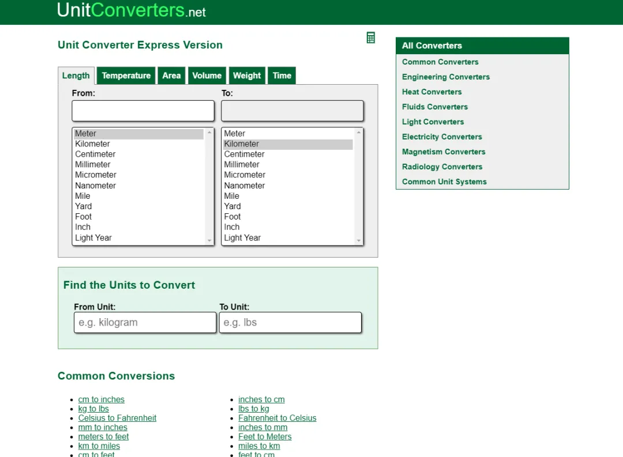623x457 pixels.
Task: Open Magnetism Converters link
Action: [444, 152]
